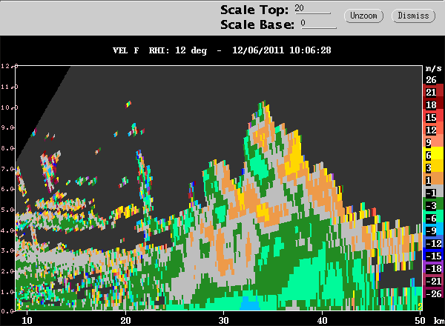This screenshot has height=326, width=445.
Task: Click the 20 km range axis label
Action: [x=125, y=321]
